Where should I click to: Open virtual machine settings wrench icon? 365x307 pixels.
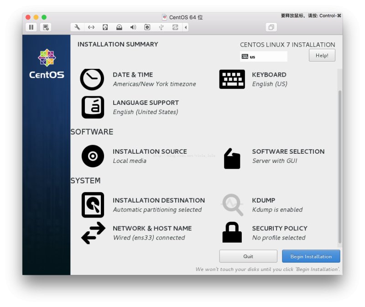coord(77,27)
